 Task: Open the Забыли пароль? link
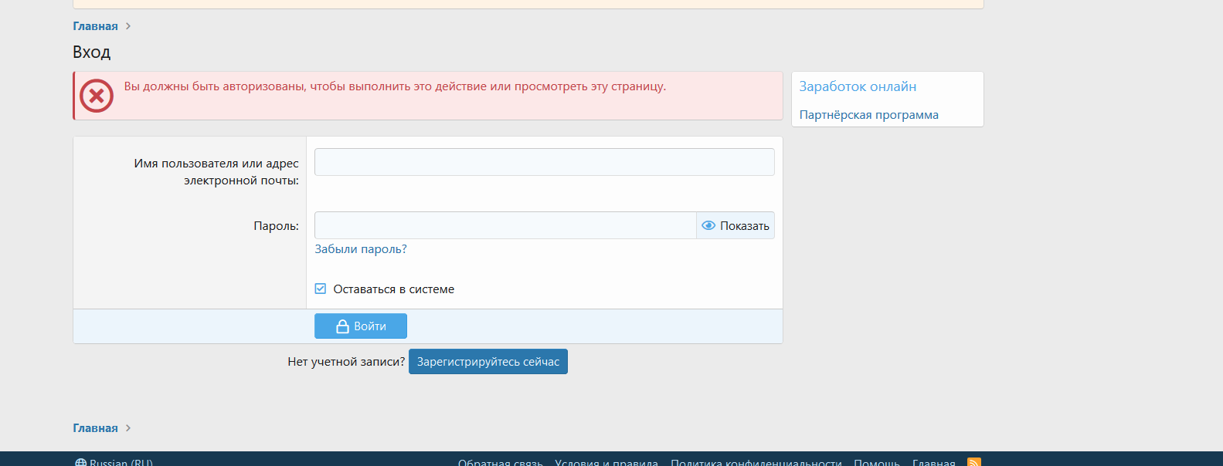(361, 249)
